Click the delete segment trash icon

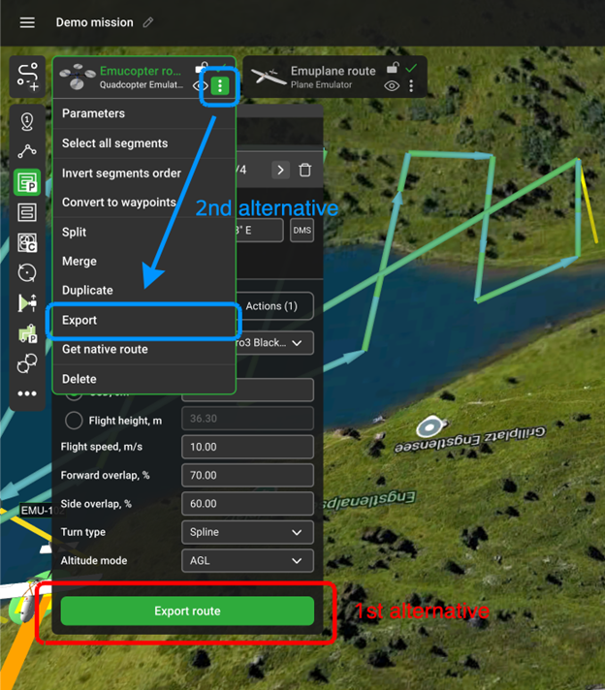pos(305,171)
